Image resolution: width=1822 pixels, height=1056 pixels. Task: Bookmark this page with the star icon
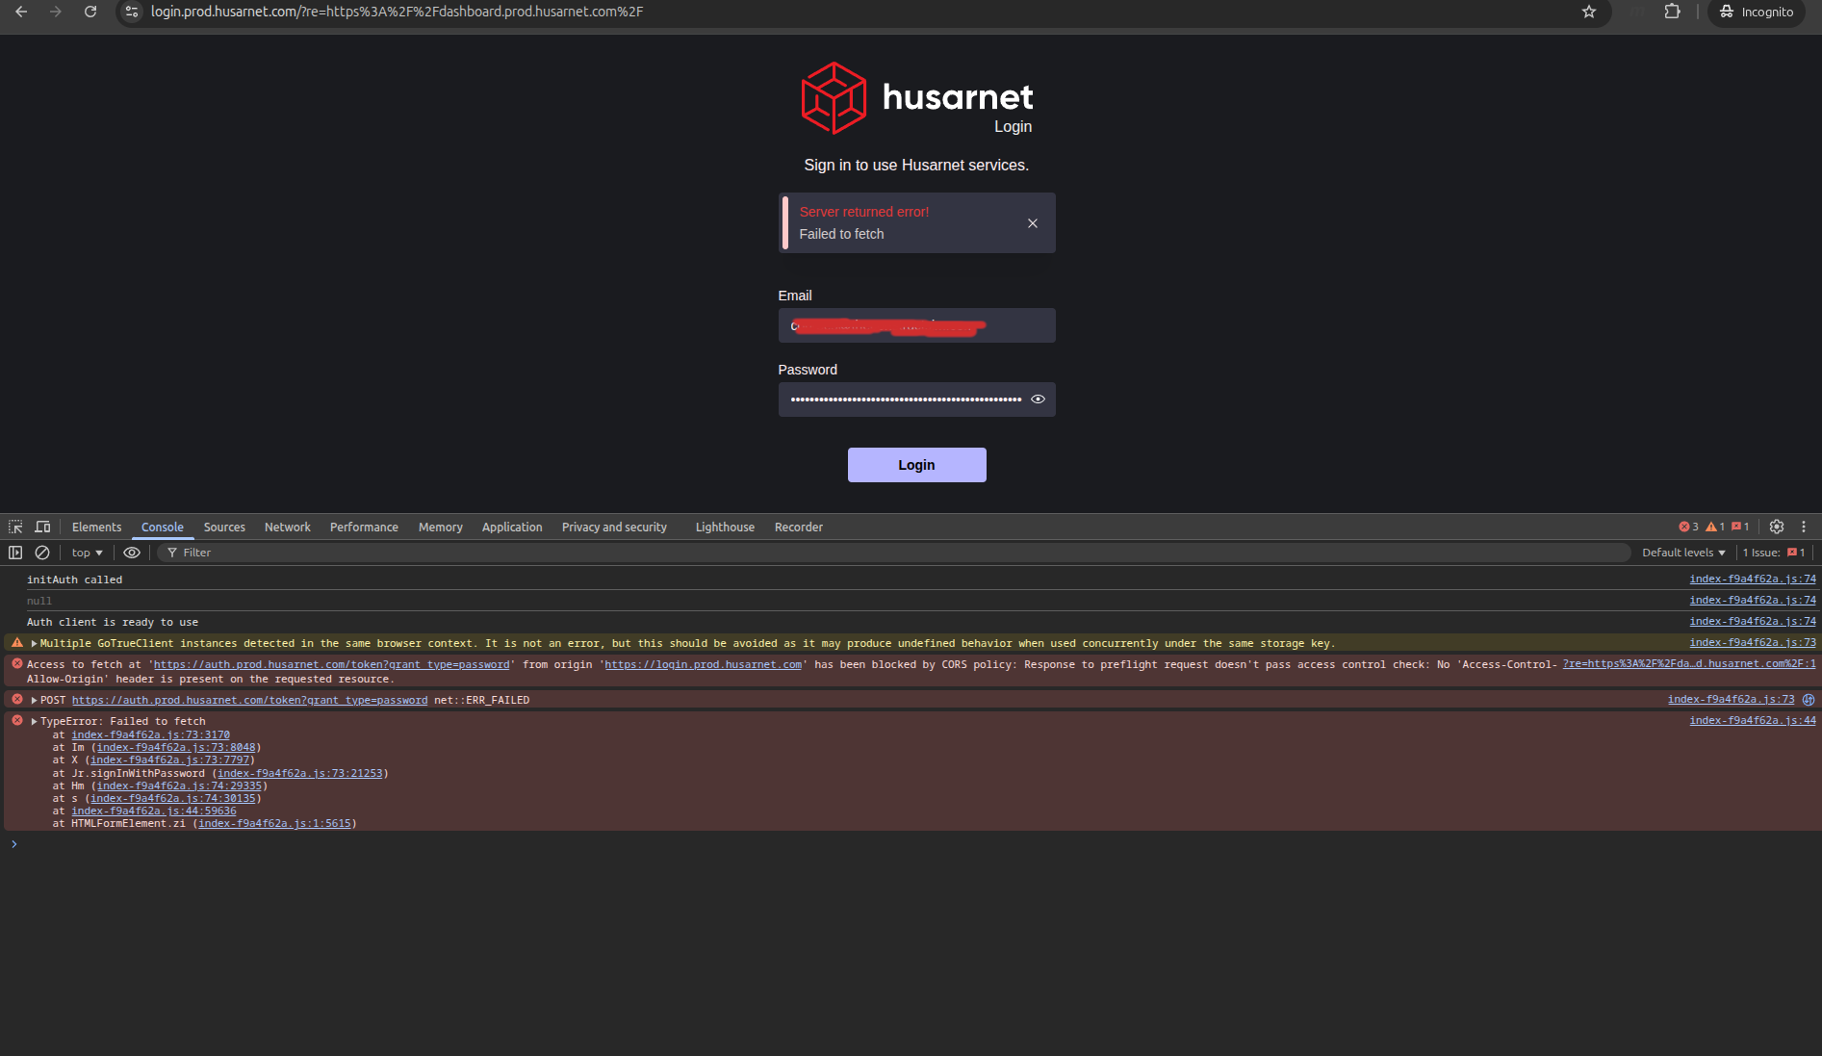pos(1589,12)
